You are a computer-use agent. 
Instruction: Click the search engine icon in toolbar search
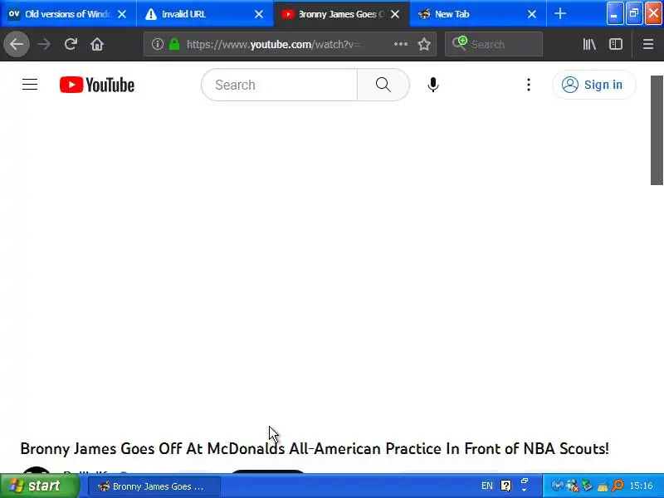(x=460, y=43)
